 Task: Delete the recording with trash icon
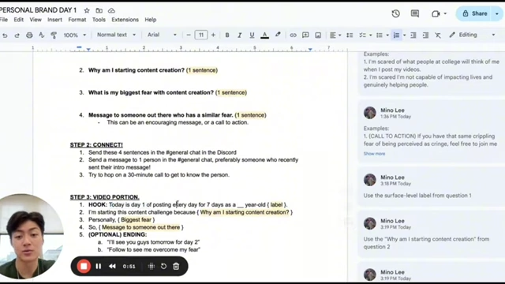point(176,267)
